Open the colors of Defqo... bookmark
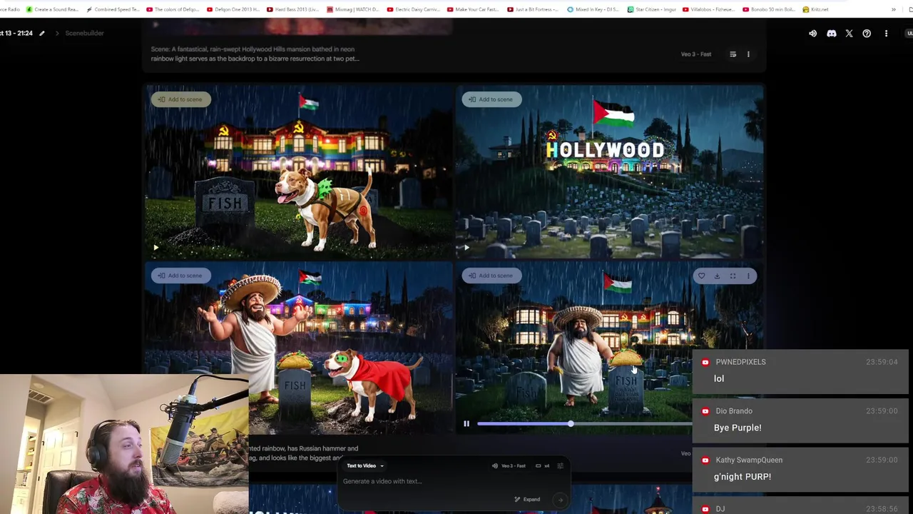The width and height of the screenshot is (913, 514). 173,9
